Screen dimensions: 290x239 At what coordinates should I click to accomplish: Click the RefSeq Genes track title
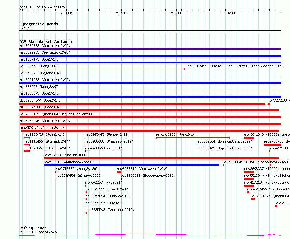point(33,228)
